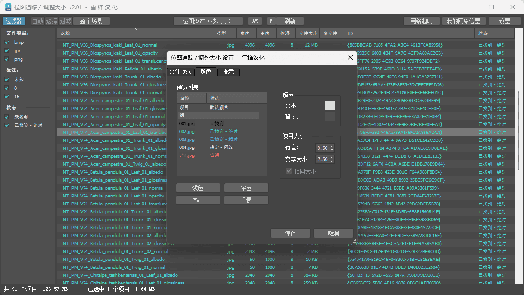
Task: Select 003.jpg in the preview list
Action: pyautogui.click(x=187, y=140)
